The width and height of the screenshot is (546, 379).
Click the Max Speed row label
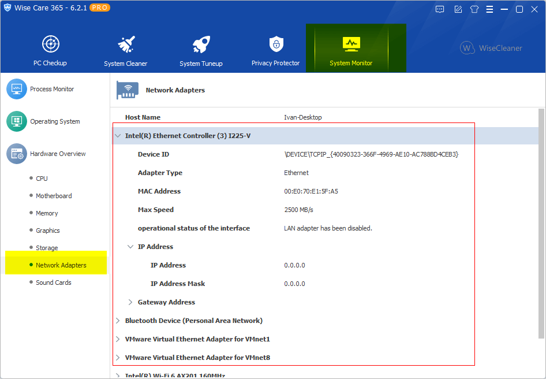(x=156, y=210)
